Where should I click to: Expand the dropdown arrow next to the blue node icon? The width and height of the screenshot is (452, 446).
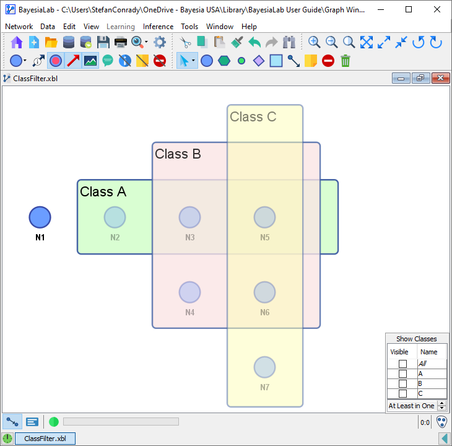25,61
